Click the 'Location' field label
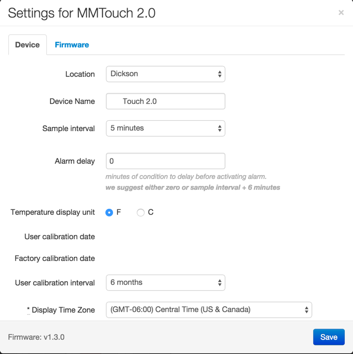The image size is (353, 354). click(80, 74)
